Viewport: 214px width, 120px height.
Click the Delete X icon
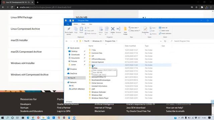click(x=113, y=29)
